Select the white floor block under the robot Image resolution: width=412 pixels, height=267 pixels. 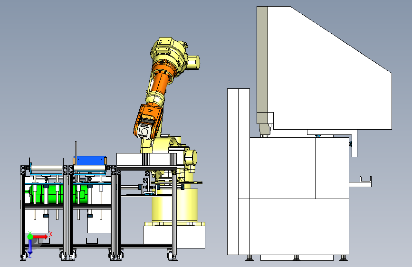(191, 237)
